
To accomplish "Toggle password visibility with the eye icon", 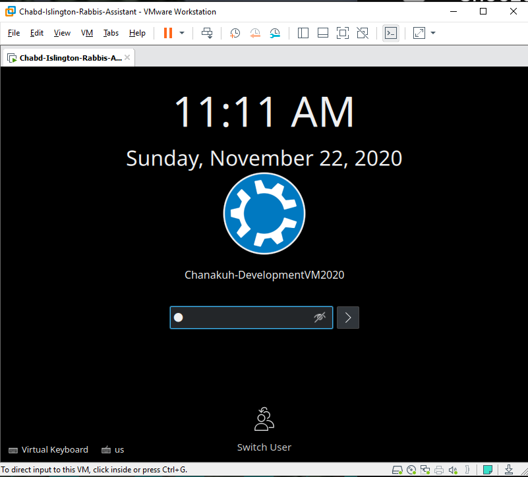I will [x=320, y=317].
